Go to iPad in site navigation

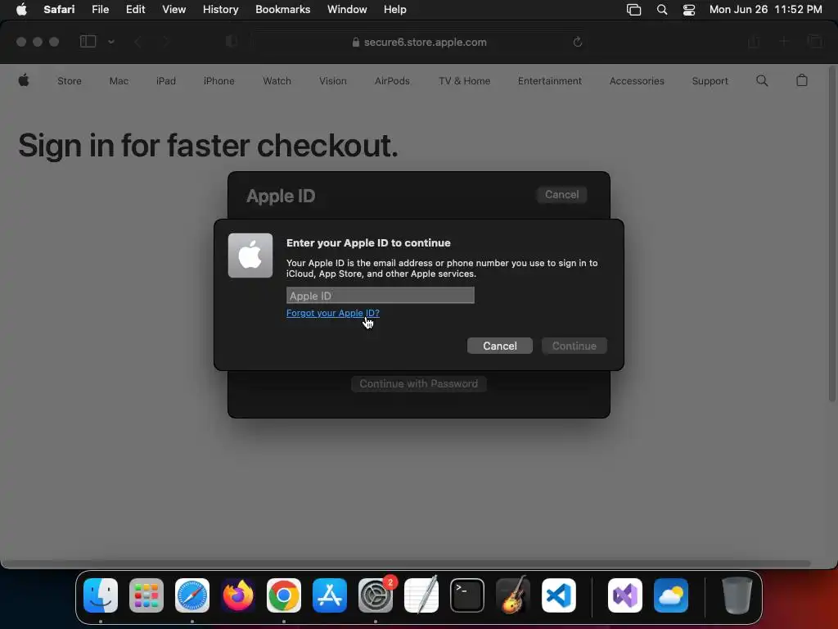click(x=165, y=81)
